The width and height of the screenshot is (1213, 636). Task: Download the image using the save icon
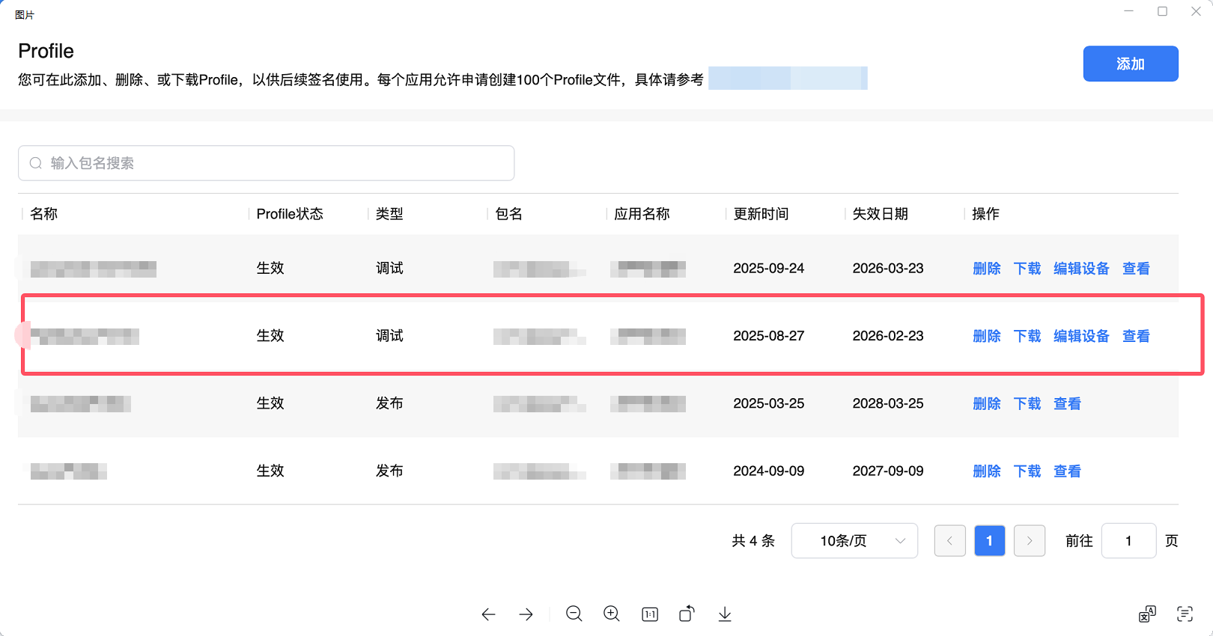click(725, 614)
